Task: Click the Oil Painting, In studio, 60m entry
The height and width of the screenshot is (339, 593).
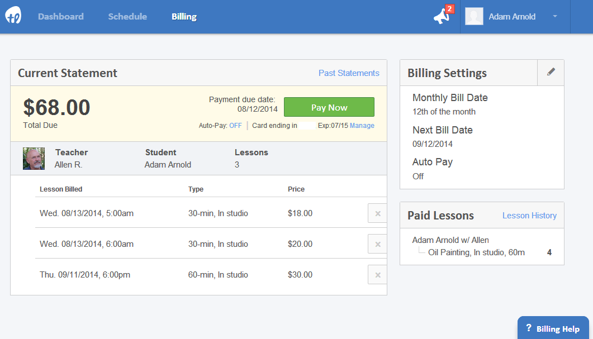Action: [476, 252]
